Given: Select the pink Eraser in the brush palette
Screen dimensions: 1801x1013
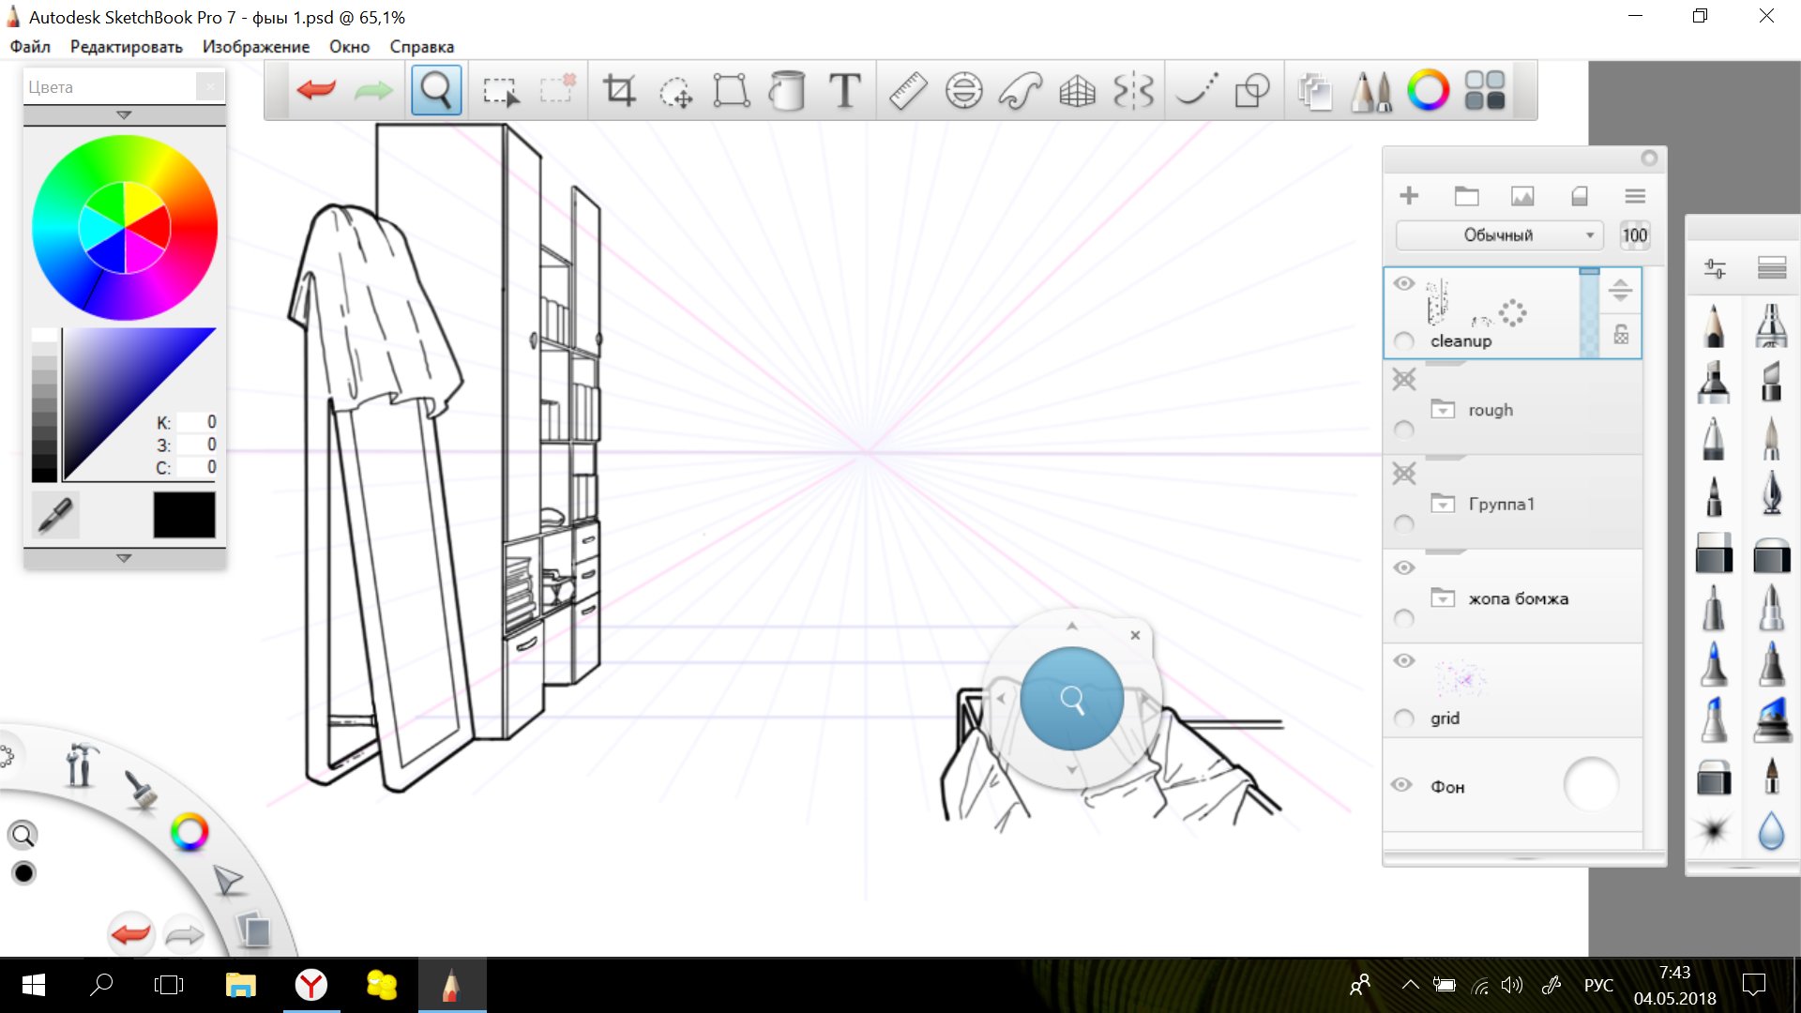Looking at the screenshot, I should [1714, 555].
